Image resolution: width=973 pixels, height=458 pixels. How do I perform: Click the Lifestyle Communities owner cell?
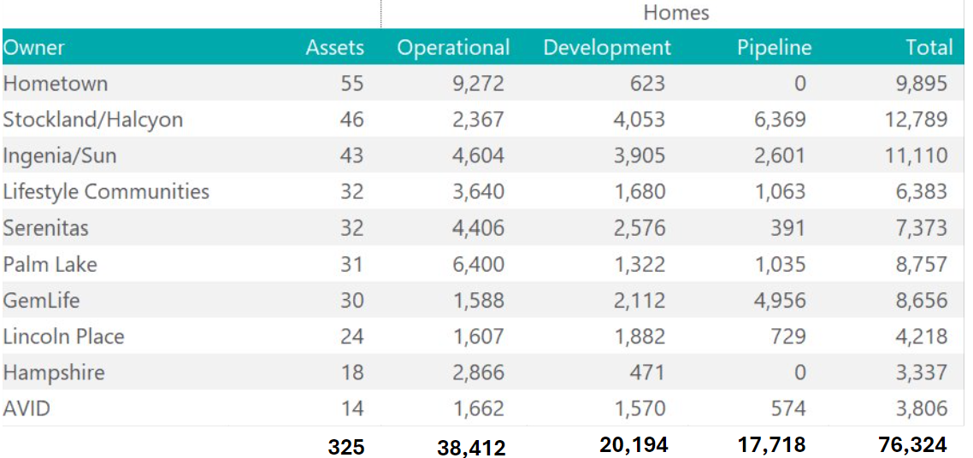click(106, 191)
